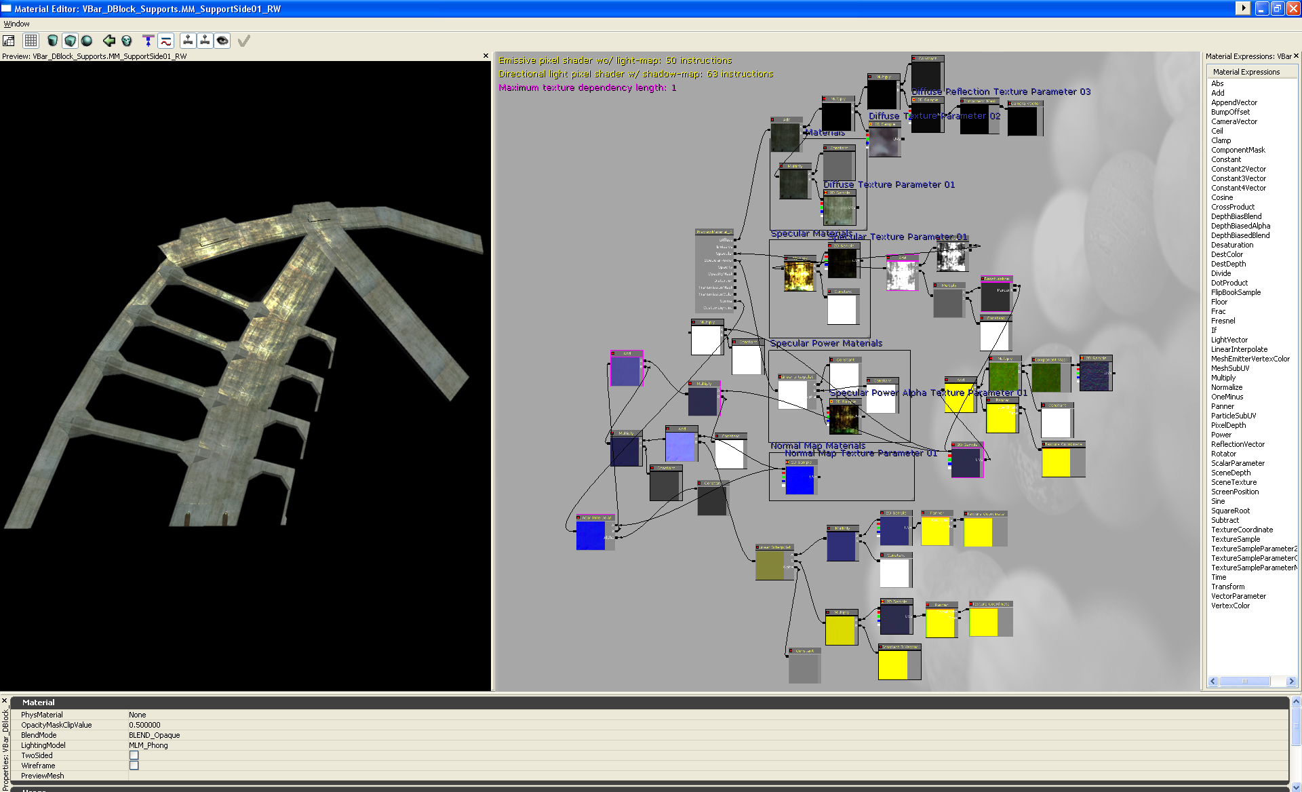Click the skull clean unused expressions icon
This screenshot has width=1302, height=792.
[127, 41]
